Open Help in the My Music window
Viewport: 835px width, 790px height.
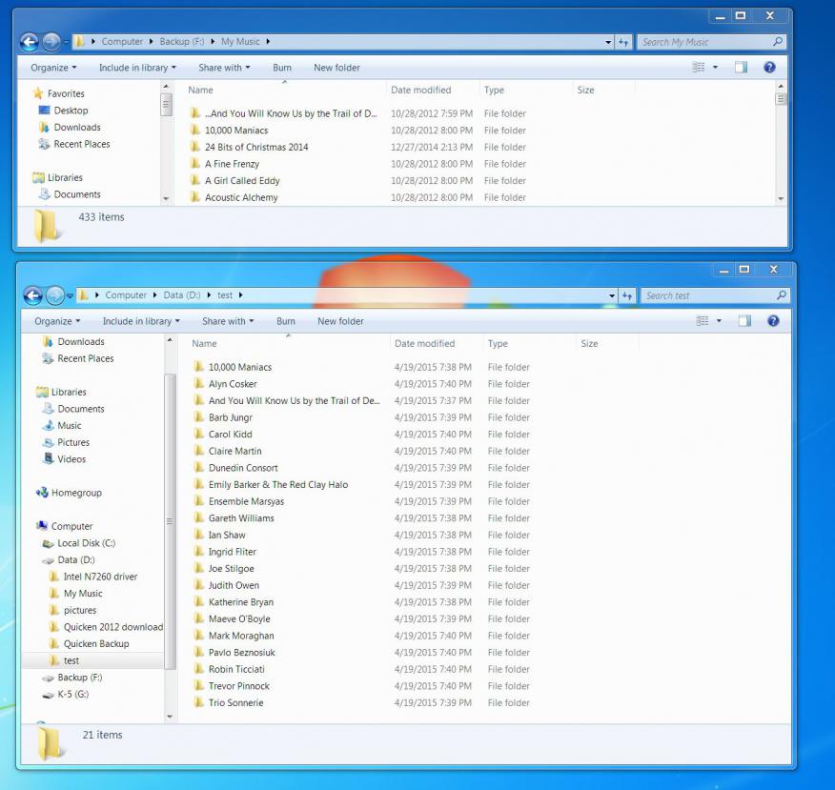coord(770,68)
